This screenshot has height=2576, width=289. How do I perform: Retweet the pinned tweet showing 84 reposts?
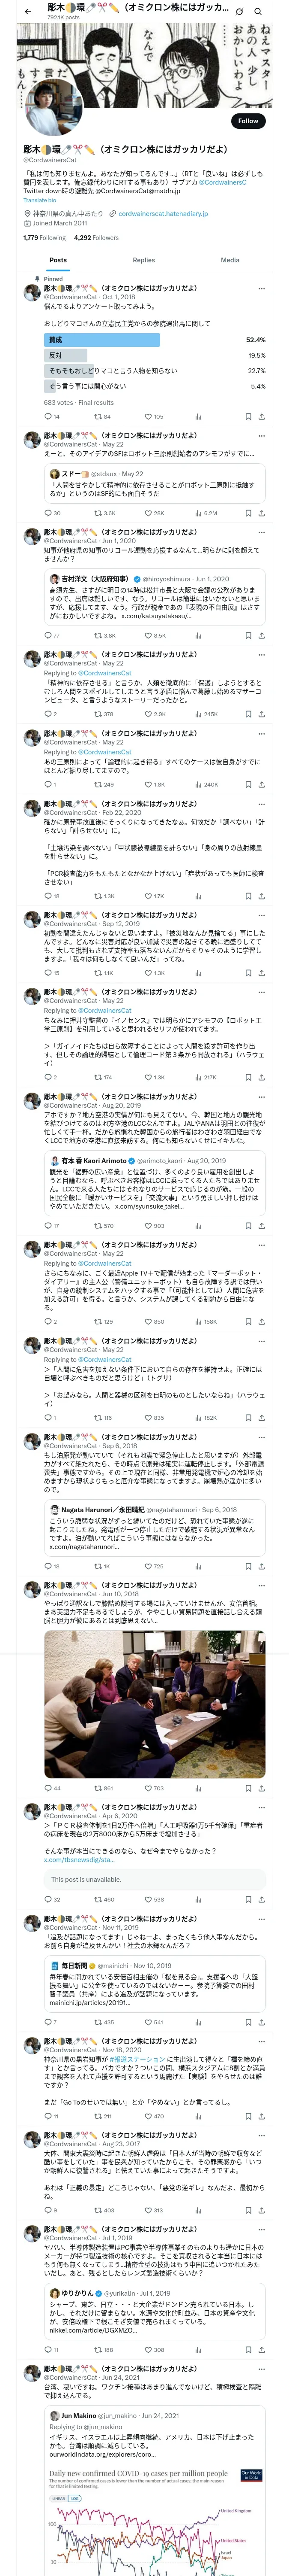click(x=101, y=416)
